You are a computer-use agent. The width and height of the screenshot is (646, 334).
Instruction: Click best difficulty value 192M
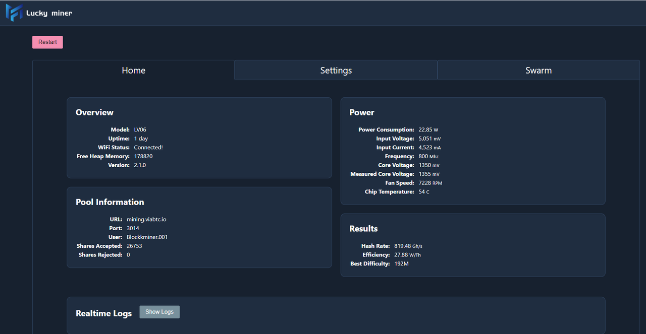pos(401,264)
